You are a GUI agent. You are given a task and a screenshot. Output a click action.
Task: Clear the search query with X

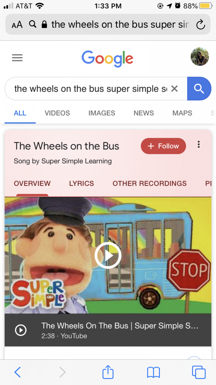[174, 89]
